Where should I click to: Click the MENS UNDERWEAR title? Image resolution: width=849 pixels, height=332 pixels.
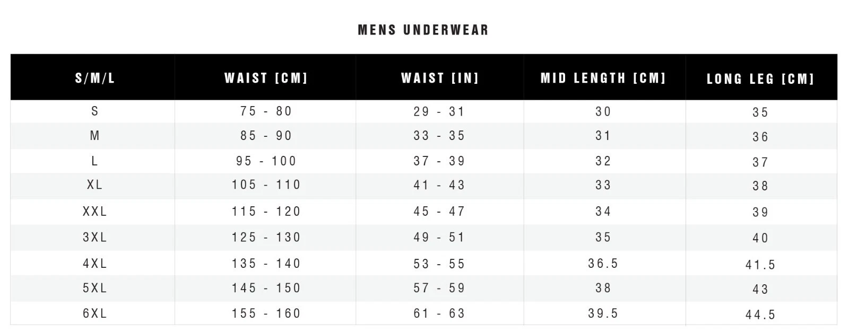click(x=423, y=30)
